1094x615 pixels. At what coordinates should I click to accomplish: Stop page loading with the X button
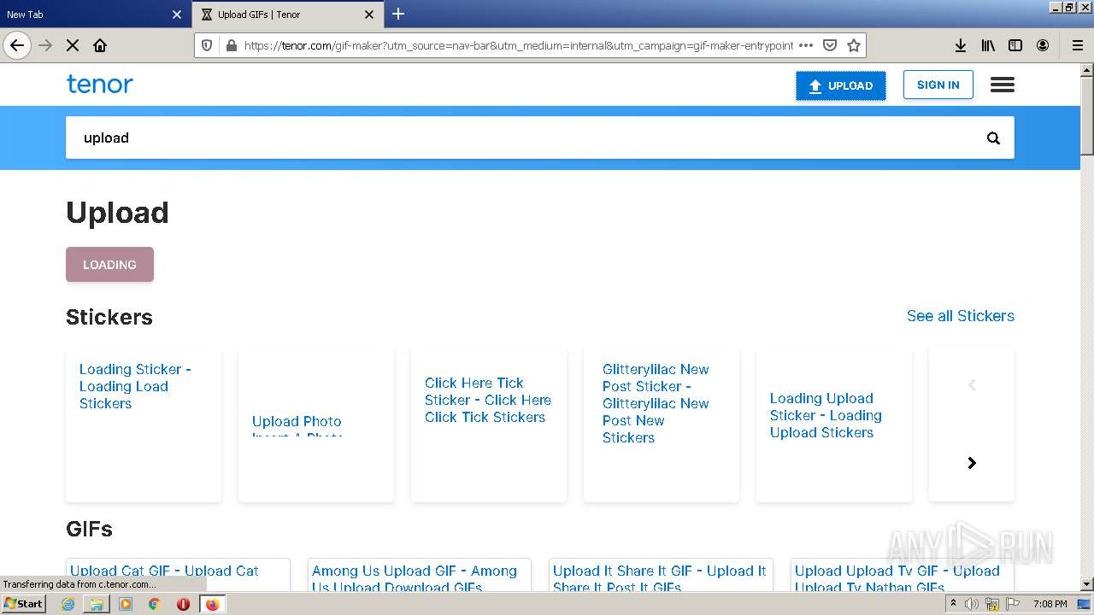pos(73,45)
